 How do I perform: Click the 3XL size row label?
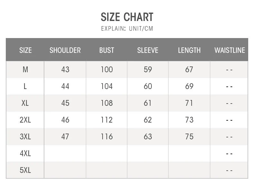click(x=25, y=136)
